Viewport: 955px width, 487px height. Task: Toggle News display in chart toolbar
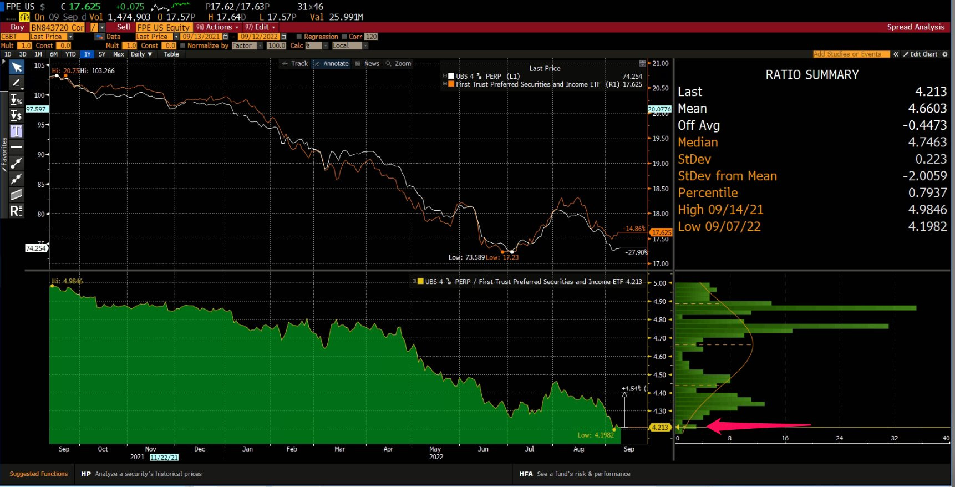point(367,64)
